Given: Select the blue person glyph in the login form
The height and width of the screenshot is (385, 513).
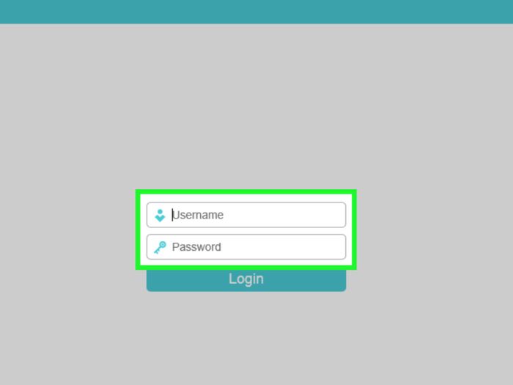Looking at the screenshot, I should 160,216.
